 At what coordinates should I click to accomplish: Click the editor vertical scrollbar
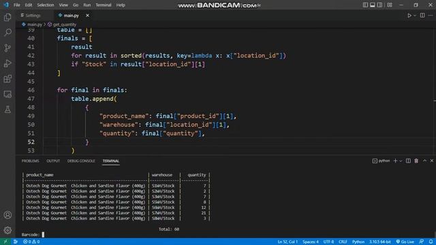[435, 92]
